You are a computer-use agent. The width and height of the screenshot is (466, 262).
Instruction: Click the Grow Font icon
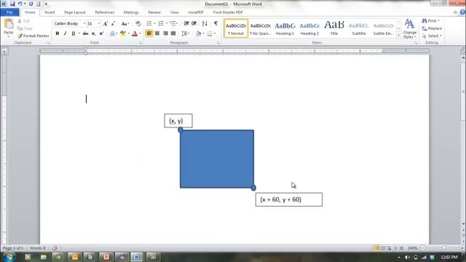click(x=105, y=24)
